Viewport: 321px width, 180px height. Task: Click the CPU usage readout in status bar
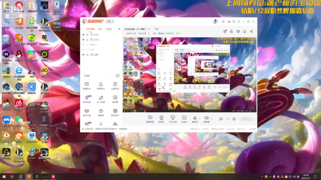point(230,129)
